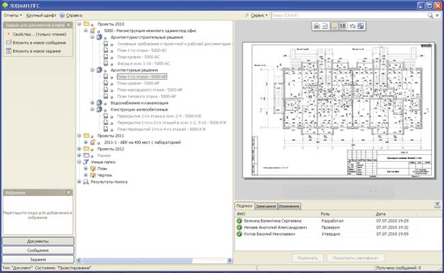444x273 pixels.
Task: Expand the 2011-1 АБК project node
Action: [x=86, y=142]
